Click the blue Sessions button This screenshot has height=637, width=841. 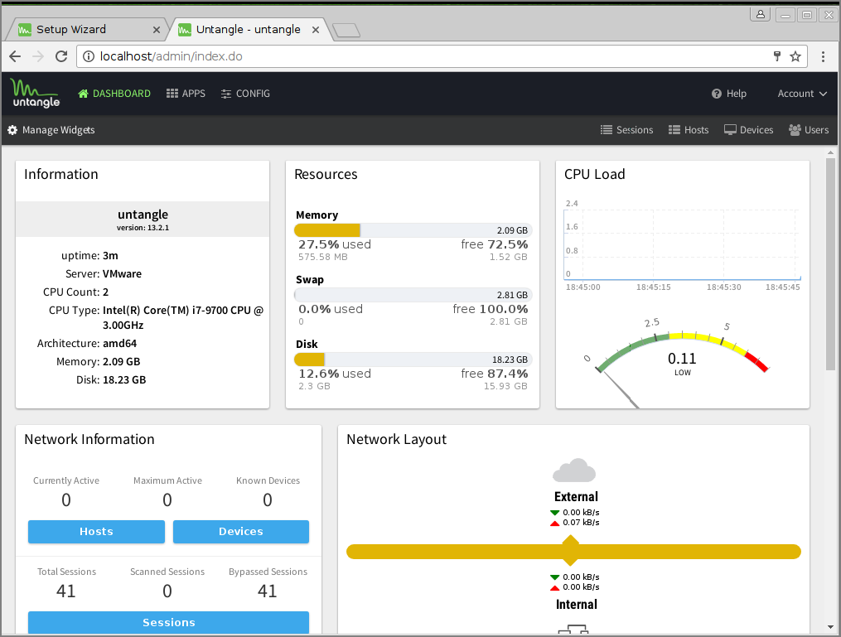pos(168,623)
